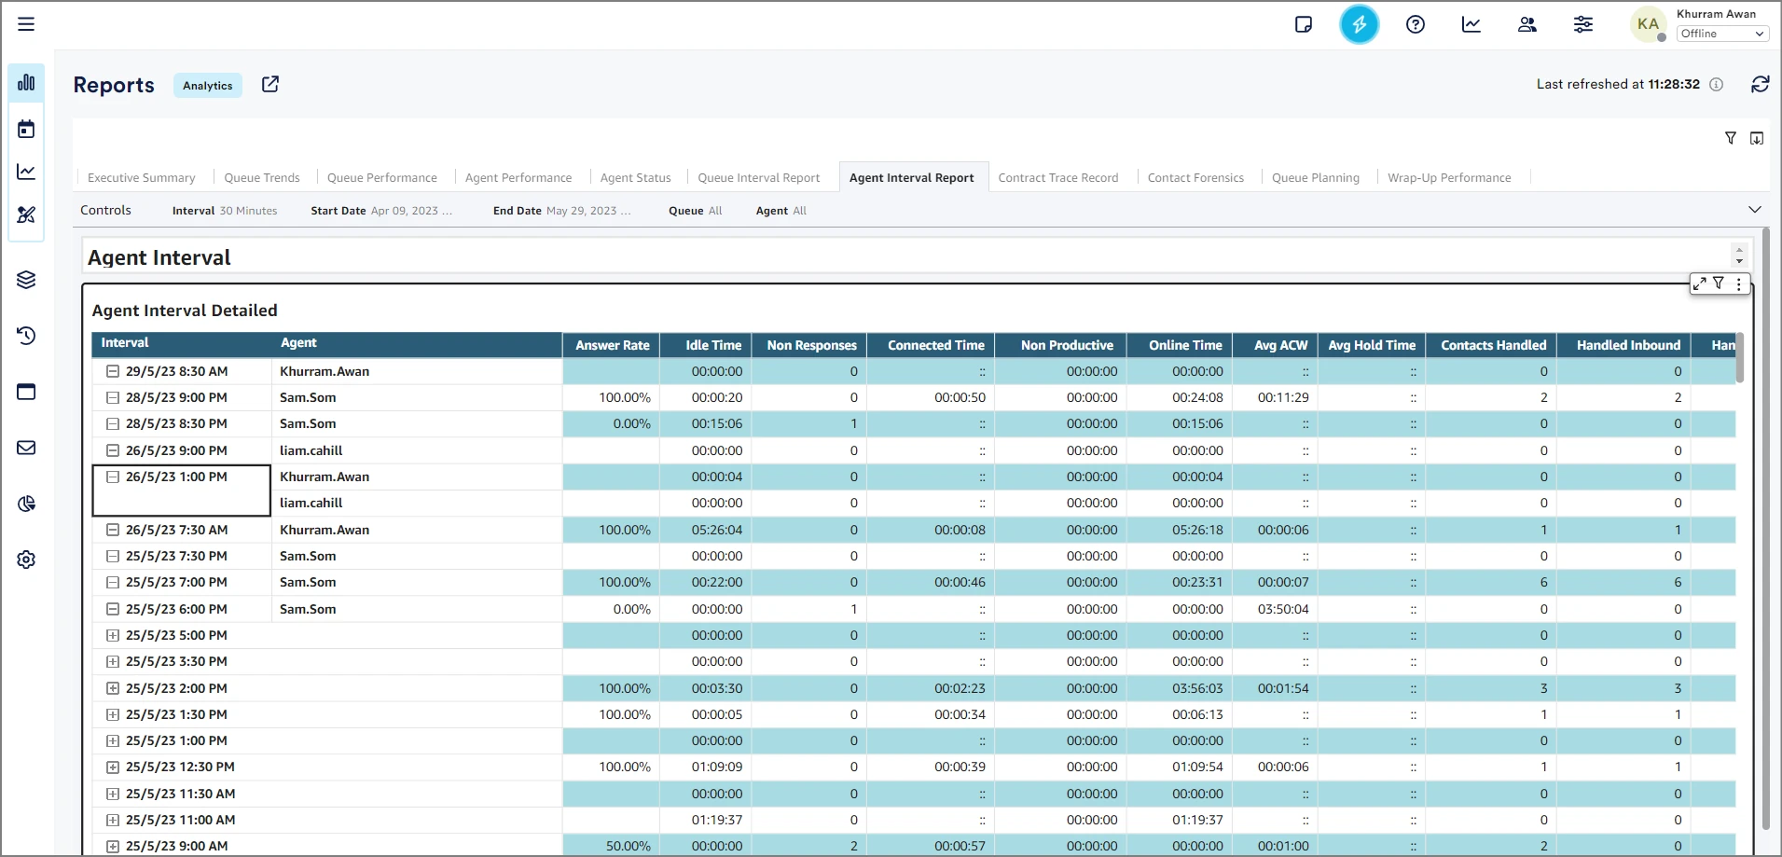
Task: Click the refresh reports icon
Action: click(x=1760, y=85)
